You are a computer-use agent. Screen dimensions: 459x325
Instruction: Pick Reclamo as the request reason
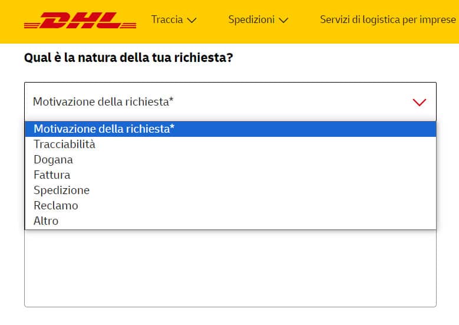(55, 205)
